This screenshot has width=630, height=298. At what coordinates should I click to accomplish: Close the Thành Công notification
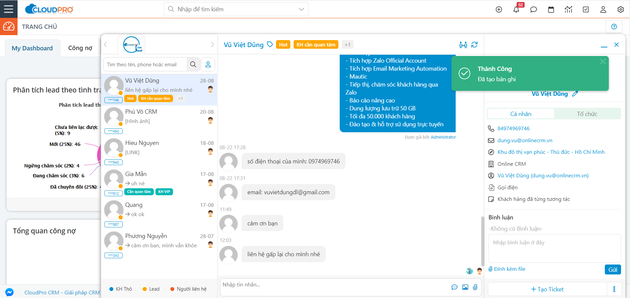(603, 61)
